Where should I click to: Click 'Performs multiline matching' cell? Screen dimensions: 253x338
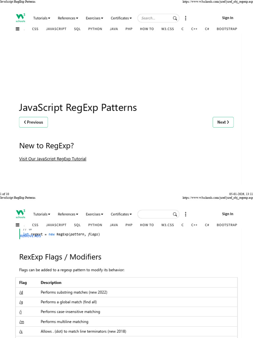[x=65, y=321]
